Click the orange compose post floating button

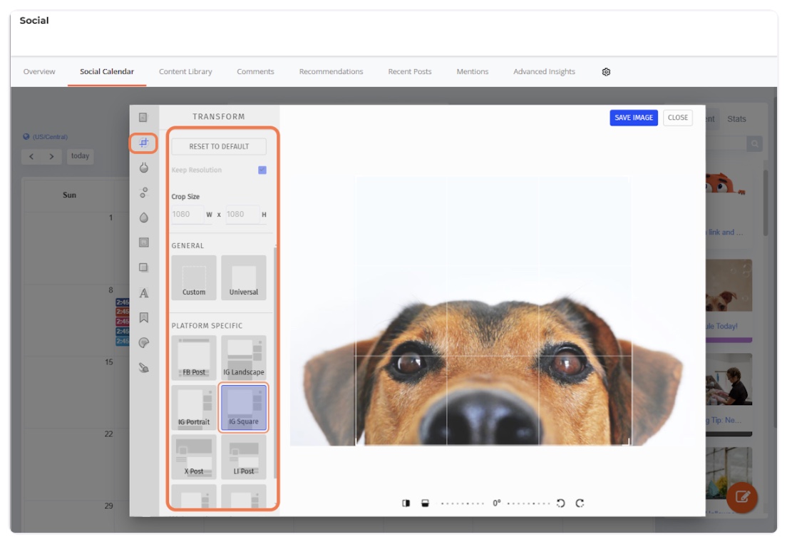click(742, 497)
